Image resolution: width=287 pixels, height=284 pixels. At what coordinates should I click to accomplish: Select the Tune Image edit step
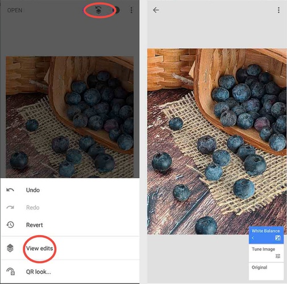266,253
